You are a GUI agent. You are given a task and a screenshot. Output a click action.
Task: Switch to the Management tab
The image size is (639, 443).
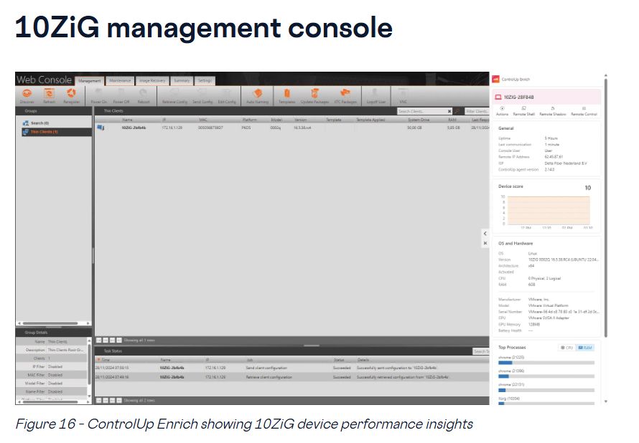(90, 80)
